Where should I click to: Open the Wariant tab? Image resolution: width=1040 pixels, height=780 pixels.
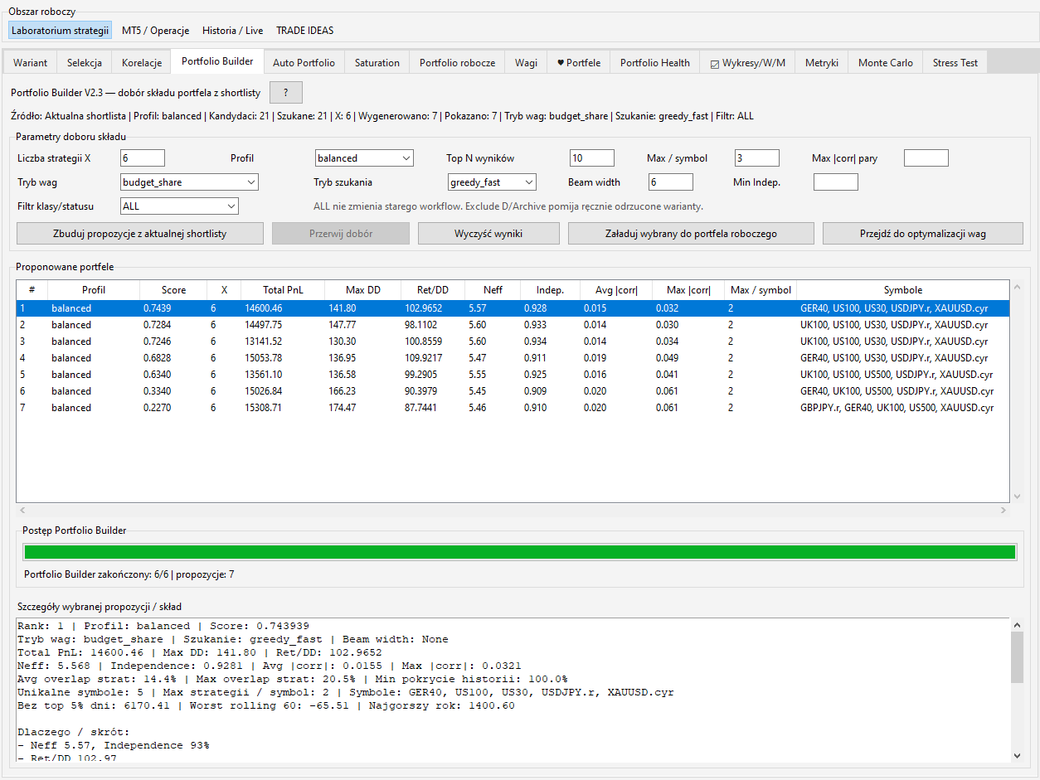click(31, 62)
